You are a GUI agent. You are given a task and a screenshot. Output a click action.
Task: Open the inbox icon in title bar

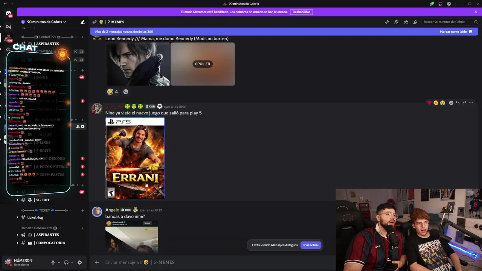pyautogui.click(x=440, y=4)
